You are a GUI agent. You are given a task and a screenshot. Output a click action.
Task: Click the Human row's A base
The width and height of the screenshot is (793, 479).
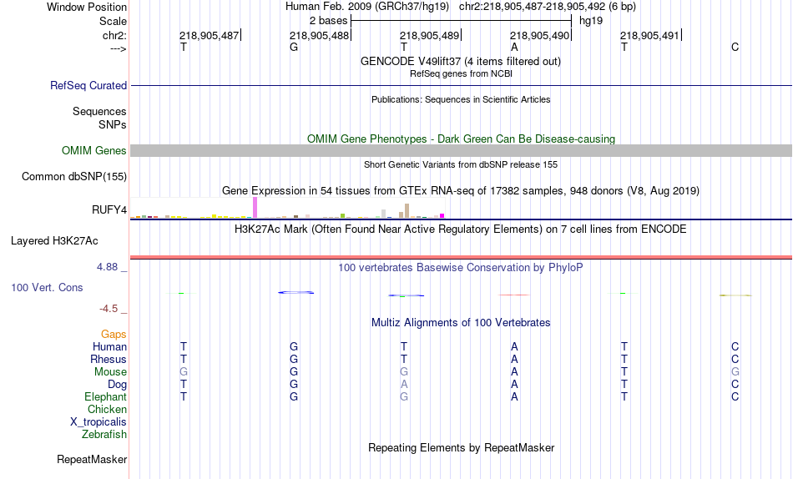point(514,347)
